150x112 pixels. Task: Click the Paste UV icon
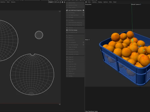pyautogui.click(x=67, y=59)
